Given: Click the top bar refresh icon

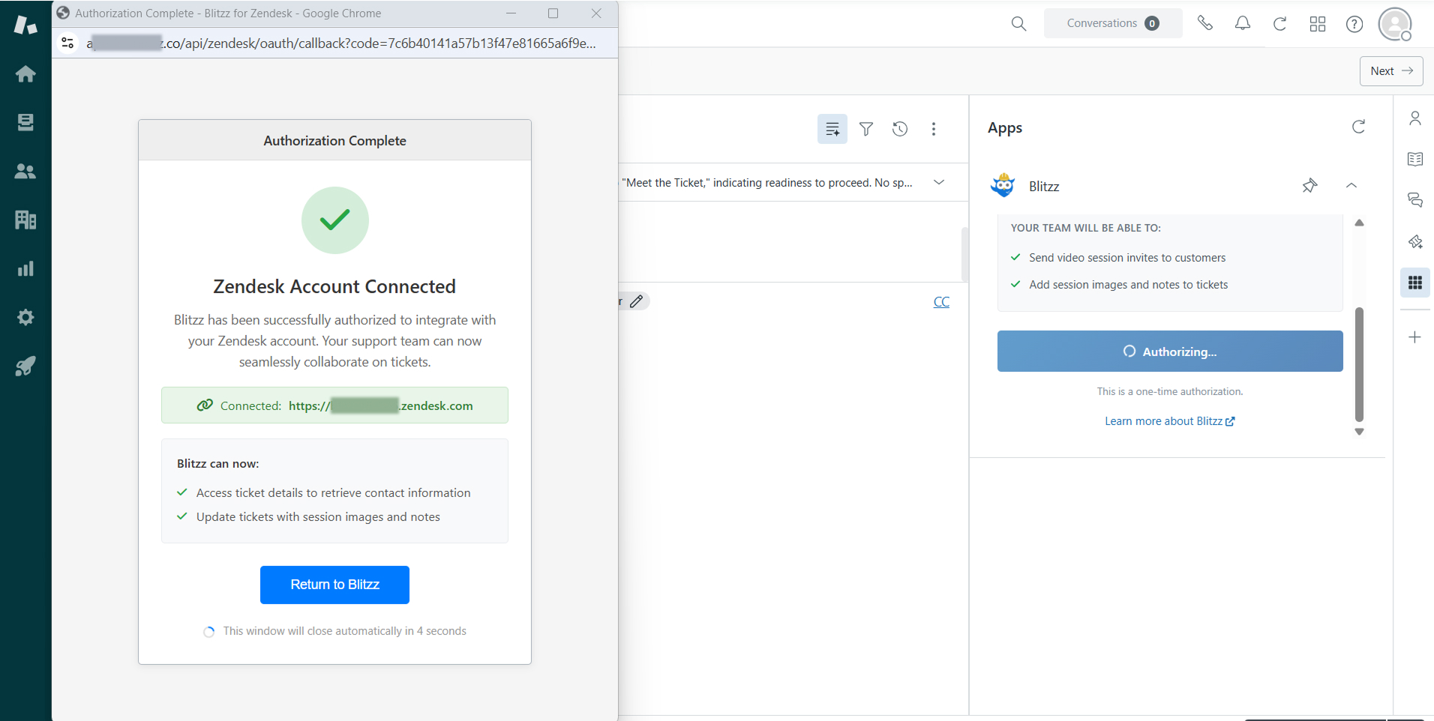Looking at the screenshot, I should pos(1280,23).
